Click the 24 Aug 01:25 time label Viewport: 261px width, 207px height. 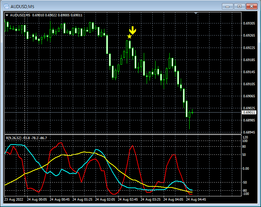tap(82, 199)
